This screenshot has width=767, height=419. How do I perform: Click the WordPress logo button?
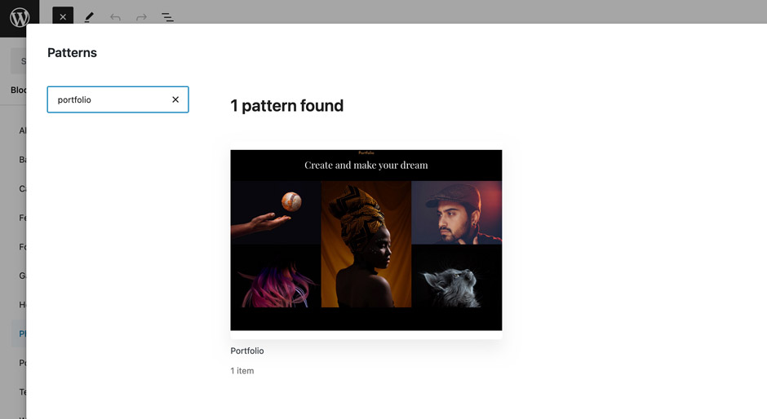(x=19, y=17)
